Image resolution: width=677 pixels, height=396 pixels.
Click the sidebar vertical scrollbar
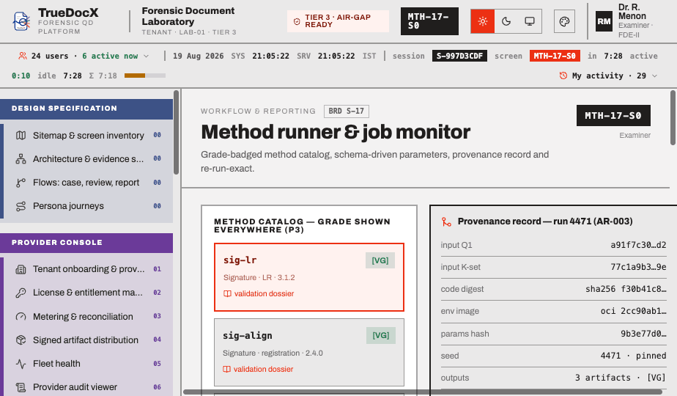click(176, 132)
